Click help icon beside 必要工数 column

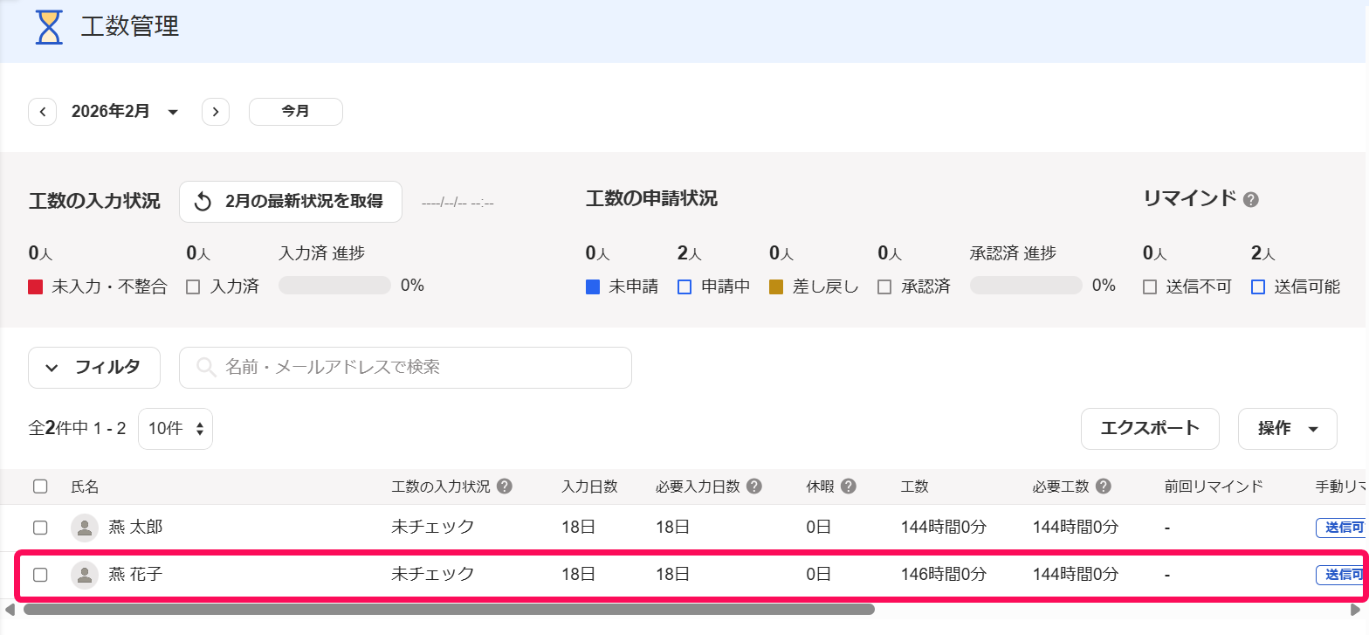[1104, 487]
